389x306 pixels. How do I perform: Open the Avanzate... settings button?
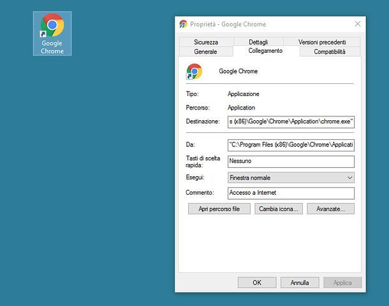tap(330, 209)
